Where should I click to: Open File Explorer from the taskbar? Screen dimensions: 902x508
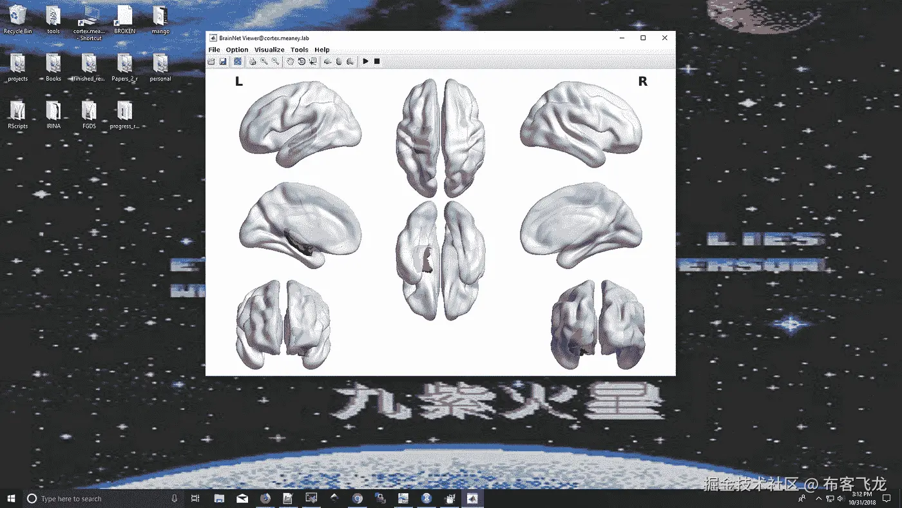point(219,498)
